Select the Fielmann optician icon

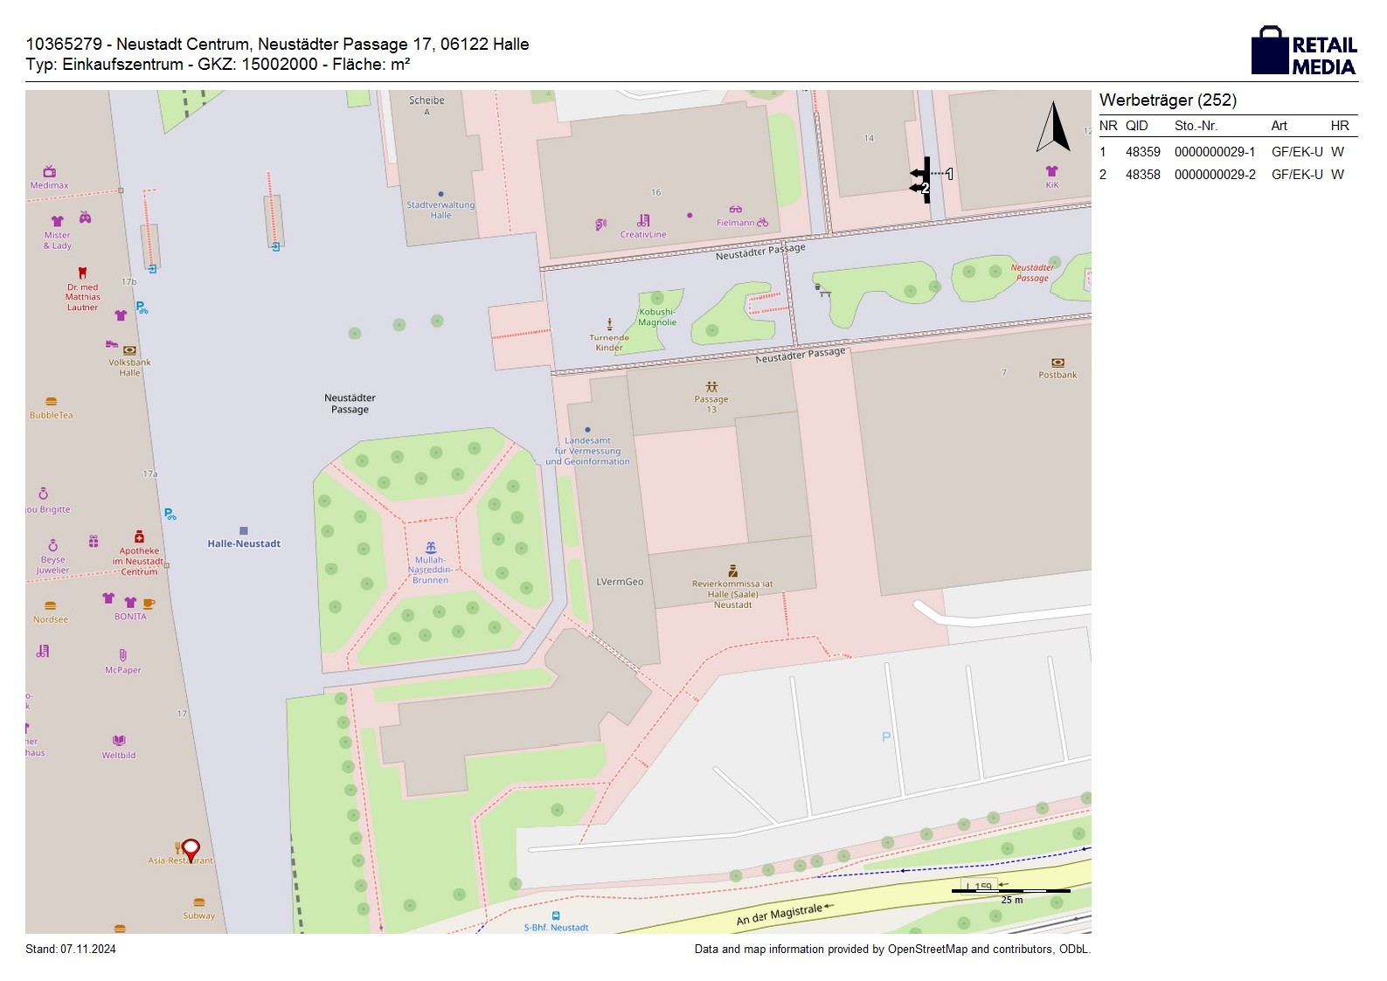(736, 210)
